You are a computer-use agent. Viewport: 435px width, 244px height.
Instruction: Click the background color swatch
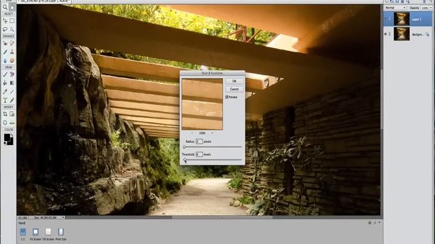click(x=11, y=142)
